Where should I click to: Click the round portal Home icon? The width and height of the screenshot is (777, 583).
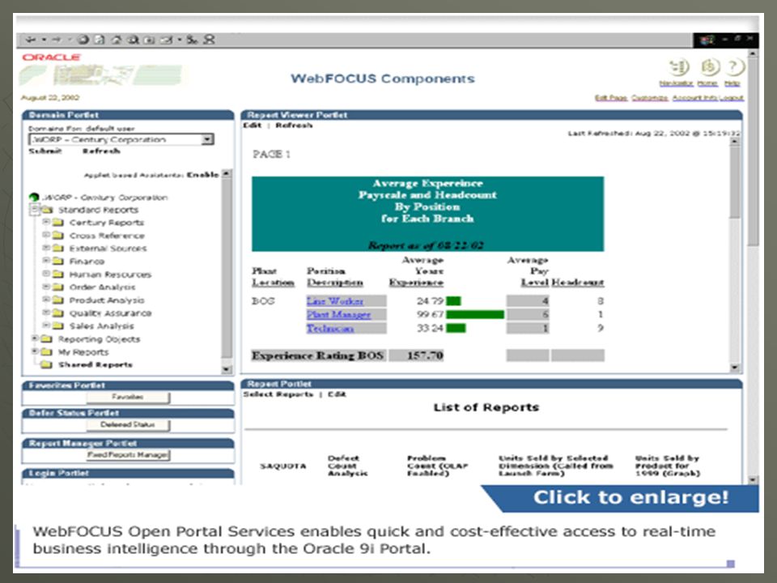[710, 67]
